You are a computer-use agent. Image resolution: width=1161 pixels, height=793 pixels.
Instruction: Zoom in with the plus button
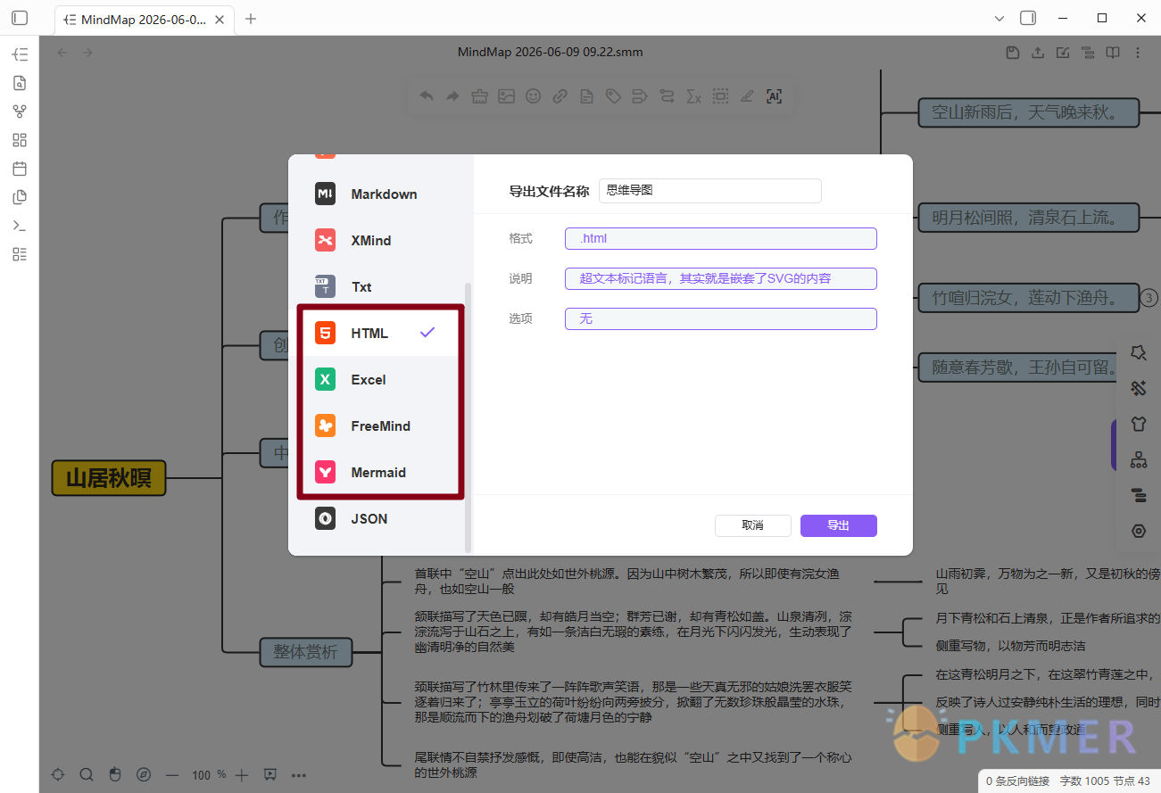[x=242, y=774]
